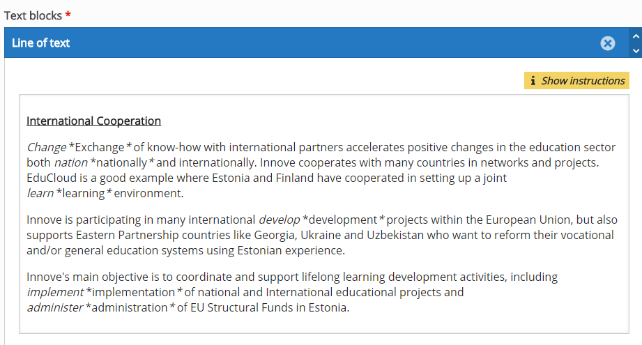Click the italic word develop
Image resolution: width=642 pixels, height=345 pixels.
[280, 220]
